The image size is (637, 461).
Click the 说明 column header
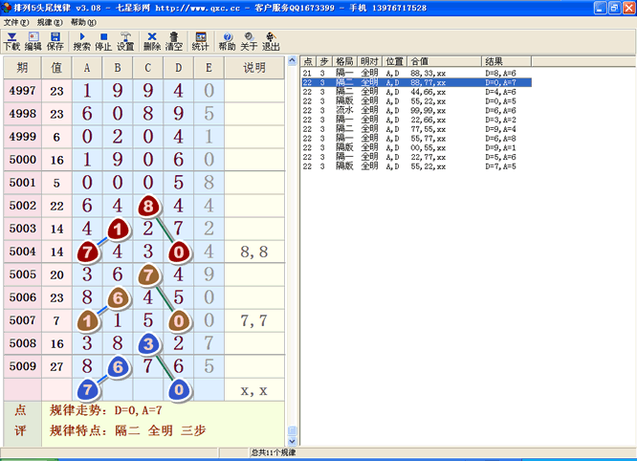click(x=254, y=67)
